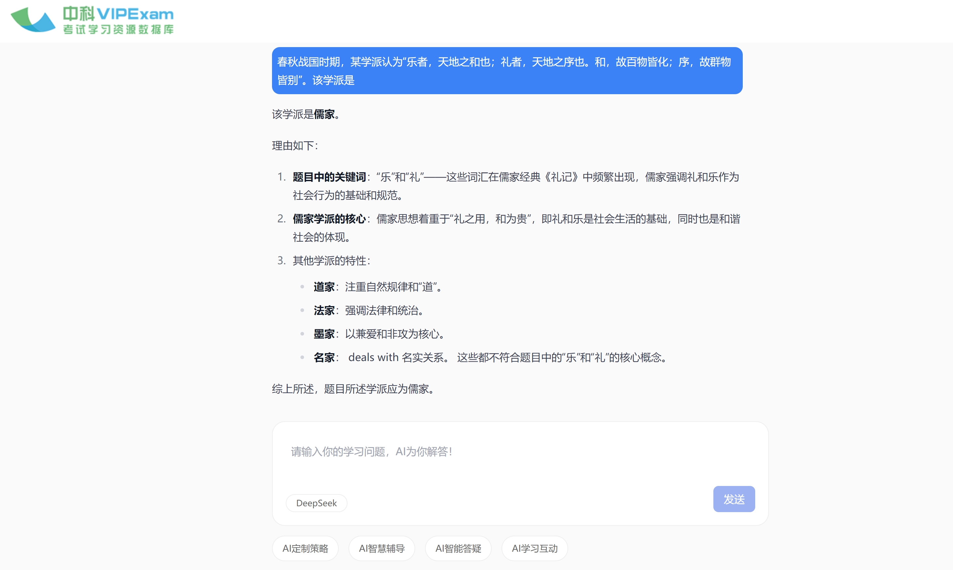
Task: Click the green-blue VIPExam logo icon
Action: (33, 20)
